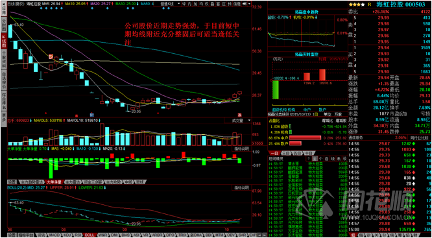Click the red 中户 percentage bar
The height and width of the screenshot is (238, 432).
click(305, 137)
